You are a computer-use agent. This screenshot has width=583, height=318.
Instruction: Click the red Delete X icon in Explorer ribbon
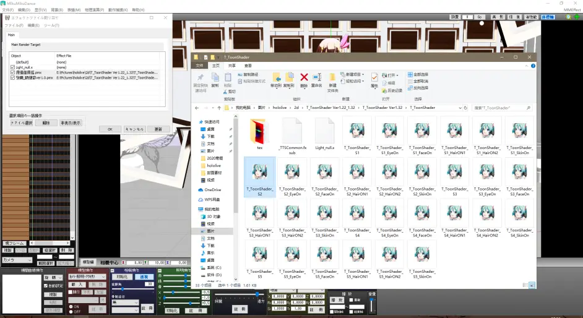[304, 77]
